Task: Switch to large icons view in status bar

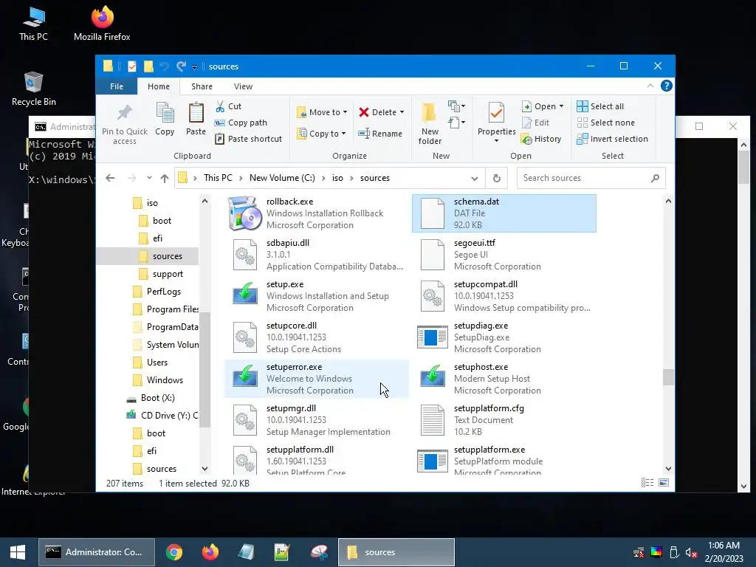Action: tap(664, 483)
